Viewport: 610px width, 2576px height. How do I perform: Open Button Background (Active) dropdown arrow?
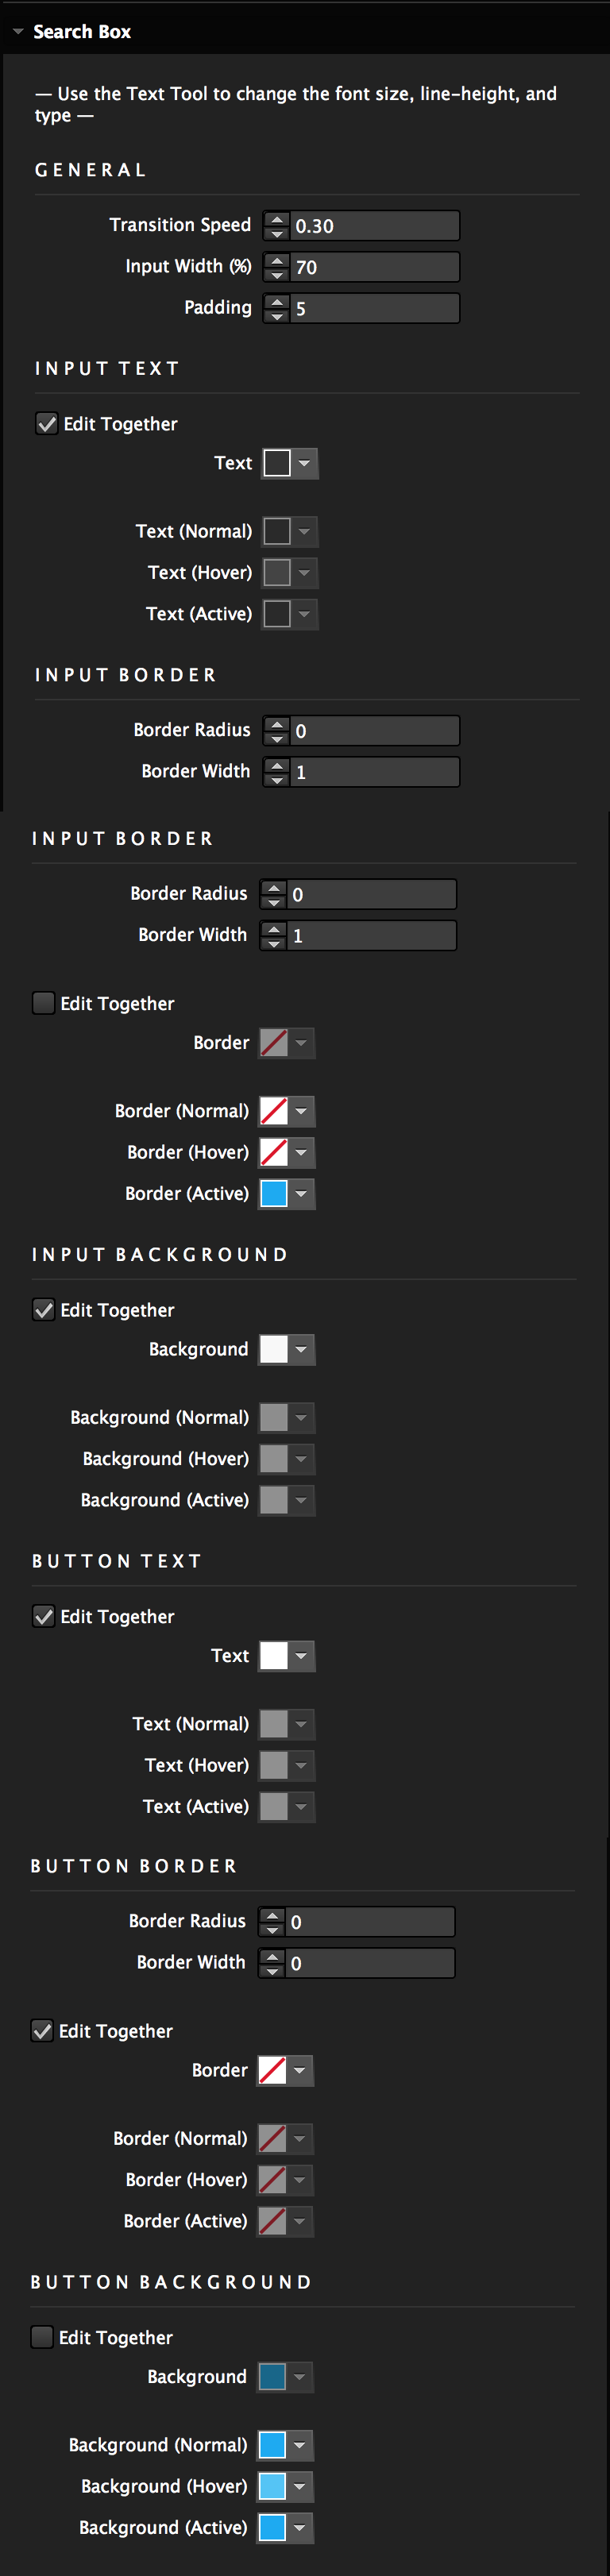tap(300, 2527)
